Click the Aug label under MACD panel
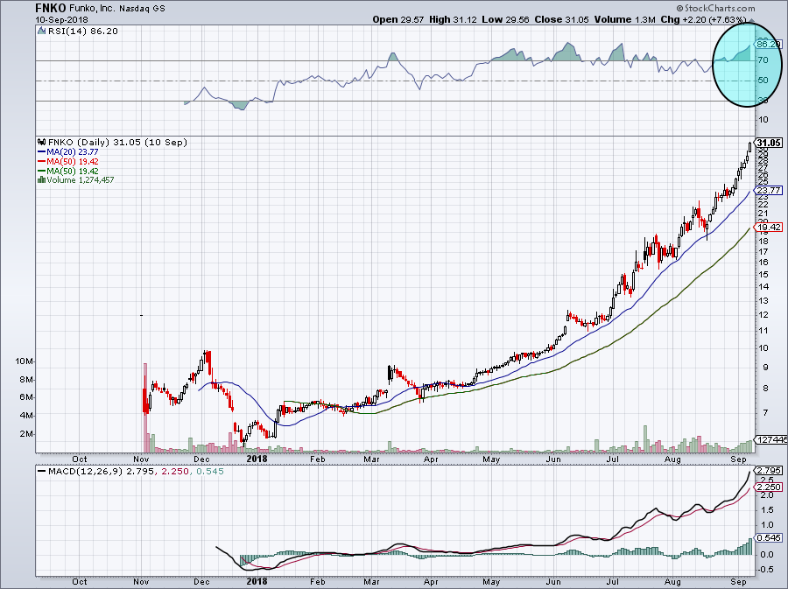788x589 pixels. click(x=672, y=581)
